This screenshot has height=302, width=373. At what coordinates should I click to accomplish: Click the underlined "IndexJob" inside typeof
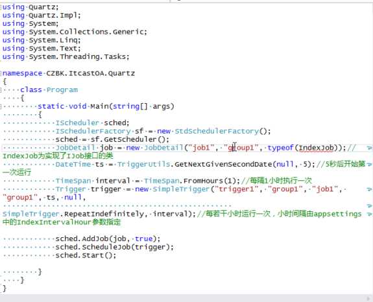(316, 148)
